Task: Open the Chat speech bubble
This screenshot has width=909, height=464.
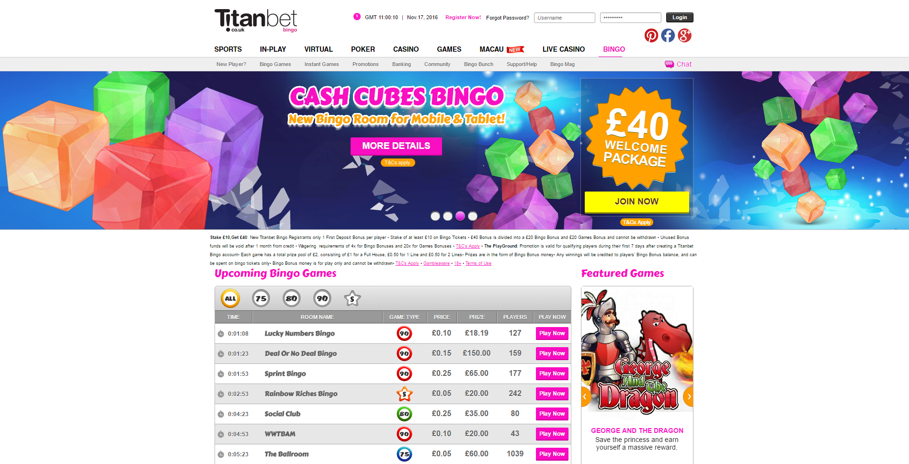Action: point(669,64)
